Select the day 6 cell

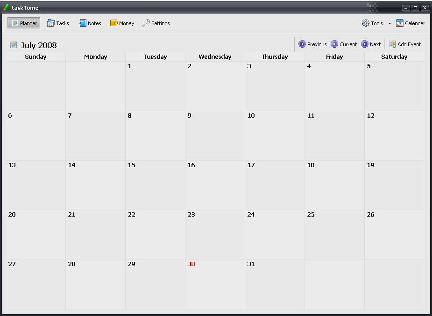35,136
